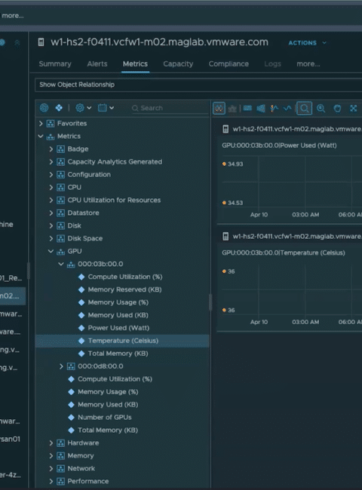Select the GPU-level Total Memory (KB) metric
Viewport: 362px width, 490px height.
tap(108, 430)
